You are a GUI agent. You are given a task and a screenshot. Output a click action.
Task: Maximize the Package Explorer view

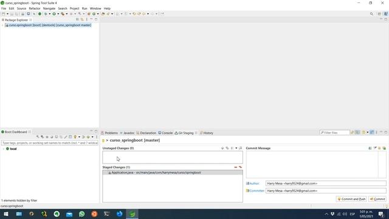click(x=96, y=19)
